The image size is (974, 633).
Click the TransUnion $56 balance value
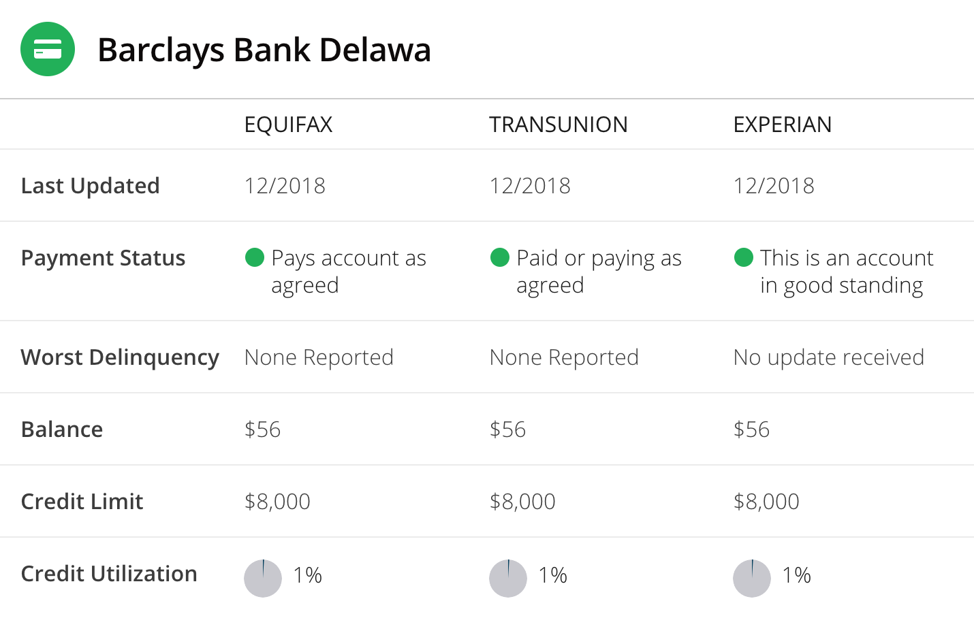[x=508, y=429]
